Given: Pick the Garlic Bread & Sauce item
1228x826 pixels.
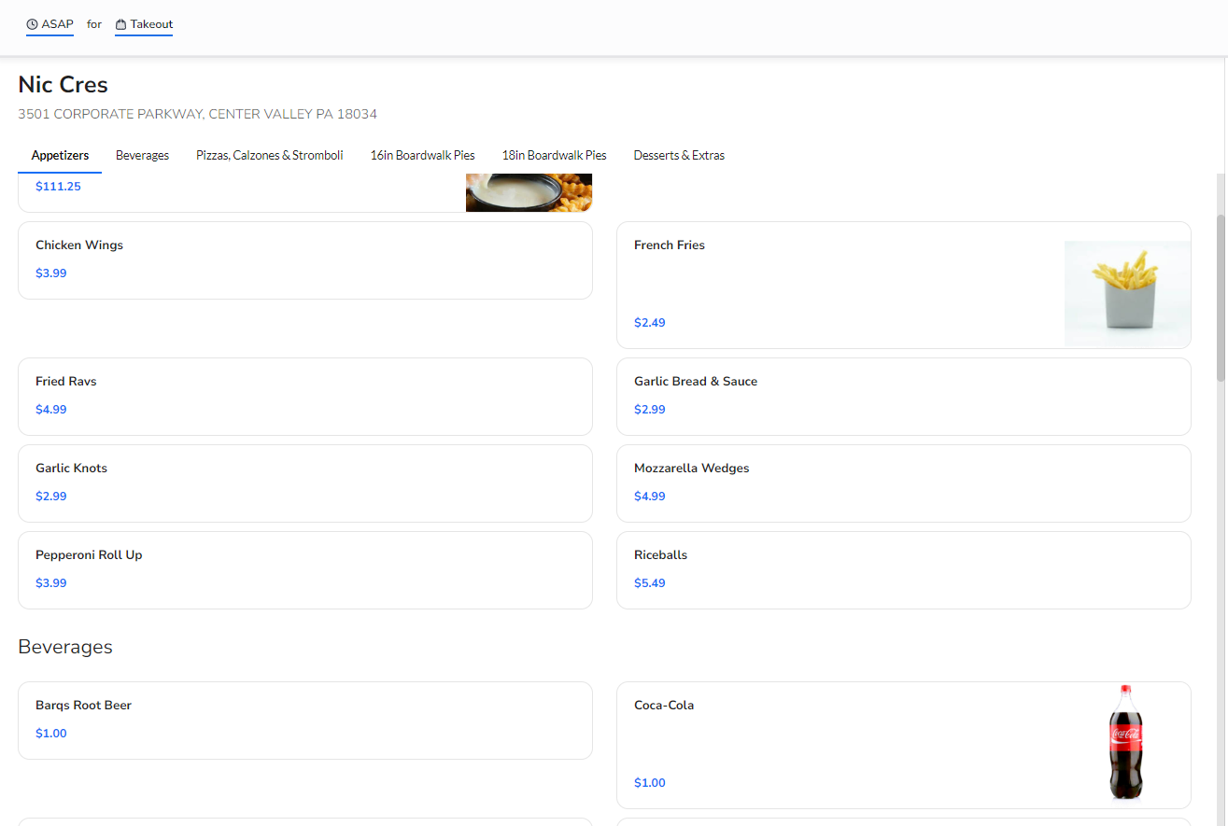Looking at the screenshot, I should click(x=903, y=396).
